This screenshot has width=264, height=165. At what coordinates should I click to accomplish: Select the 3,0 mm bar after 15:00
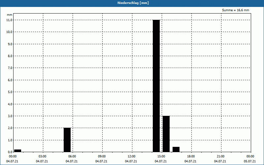(166, 134)
